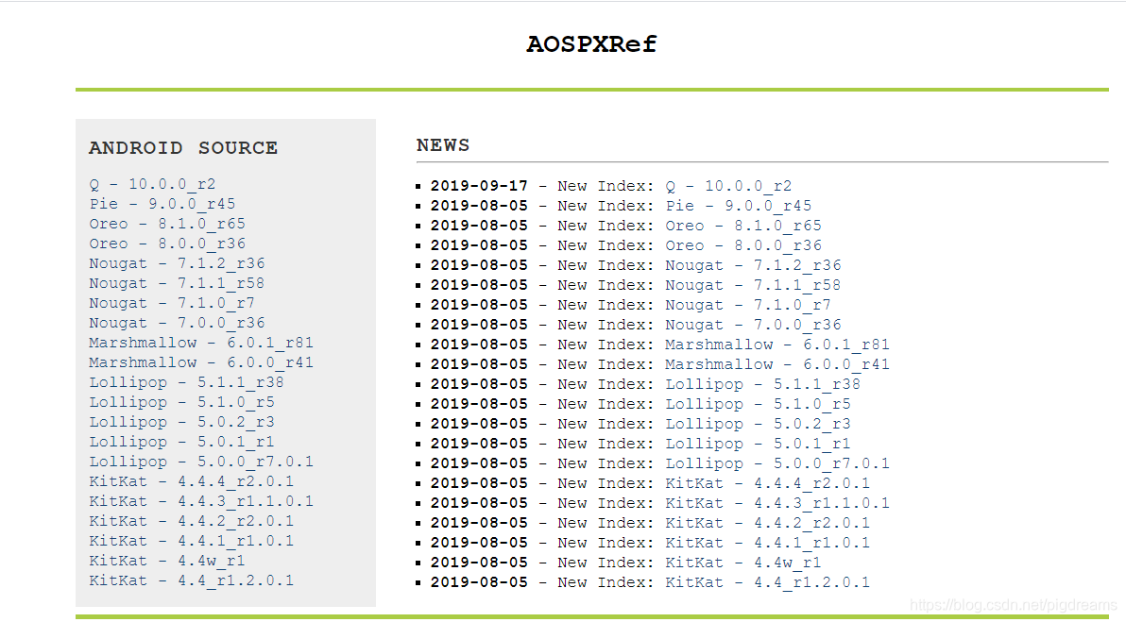1126x622 pixels.
Task: Open Marshmallow - 6.0.1_r81 in sidebar list
Action: click(x=201, y=343)
